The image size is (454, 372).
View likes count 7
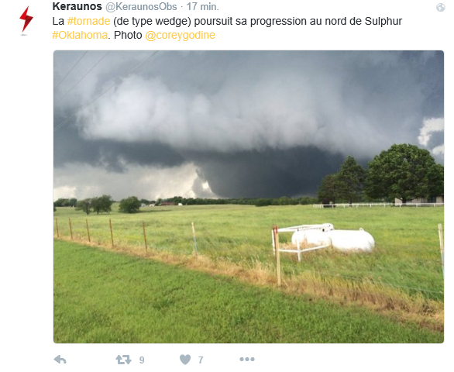201,360
